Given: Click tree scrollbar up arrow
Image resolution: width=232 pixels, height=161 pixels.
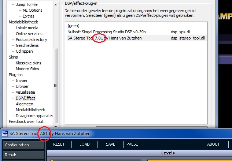Looking at the screenshot, I should (56, 5).
